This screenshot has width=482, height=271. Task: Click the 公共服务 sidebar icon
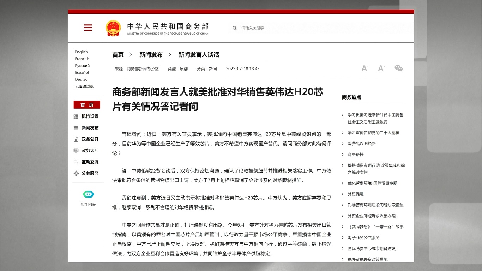76,173
